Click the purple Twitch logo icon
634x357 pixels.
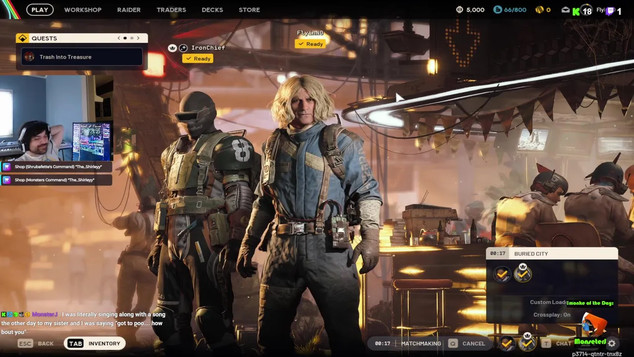611,10
